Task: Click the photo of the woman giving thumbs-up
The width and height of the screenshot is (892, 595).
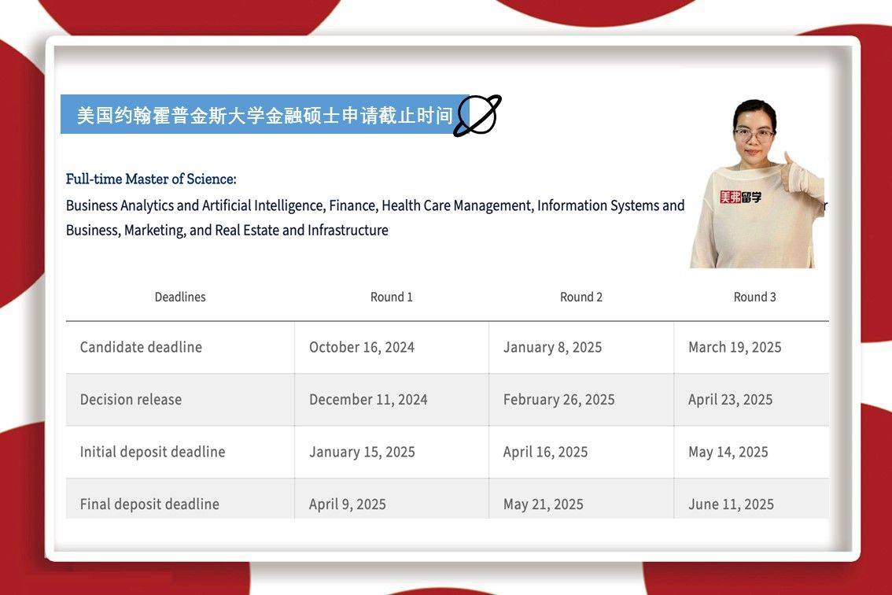Action: coord(757,183)
